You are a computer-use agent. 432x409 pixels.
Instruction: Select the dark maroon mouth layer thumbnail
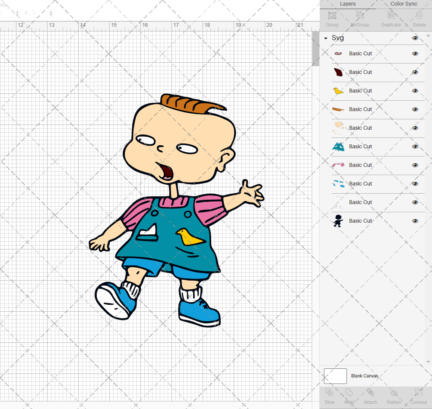[x=338, y=72]
